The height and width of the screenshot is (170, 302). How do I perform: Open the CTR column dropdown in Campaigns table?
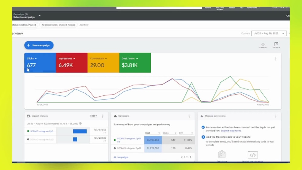[186, 133]
